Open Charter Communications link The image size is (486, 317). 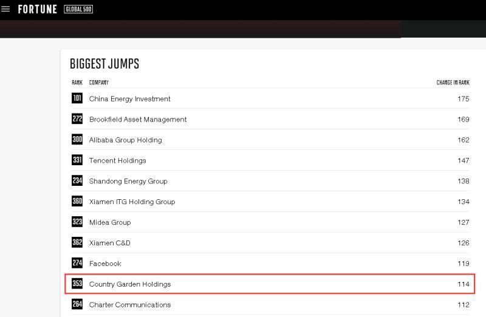pyautogui.click(x=130, y=305)
